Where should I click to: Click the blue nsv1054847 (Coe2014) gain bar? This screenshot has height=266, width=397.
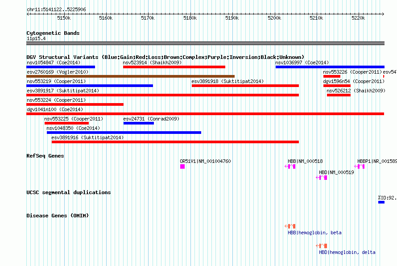[x=61, y=67]
